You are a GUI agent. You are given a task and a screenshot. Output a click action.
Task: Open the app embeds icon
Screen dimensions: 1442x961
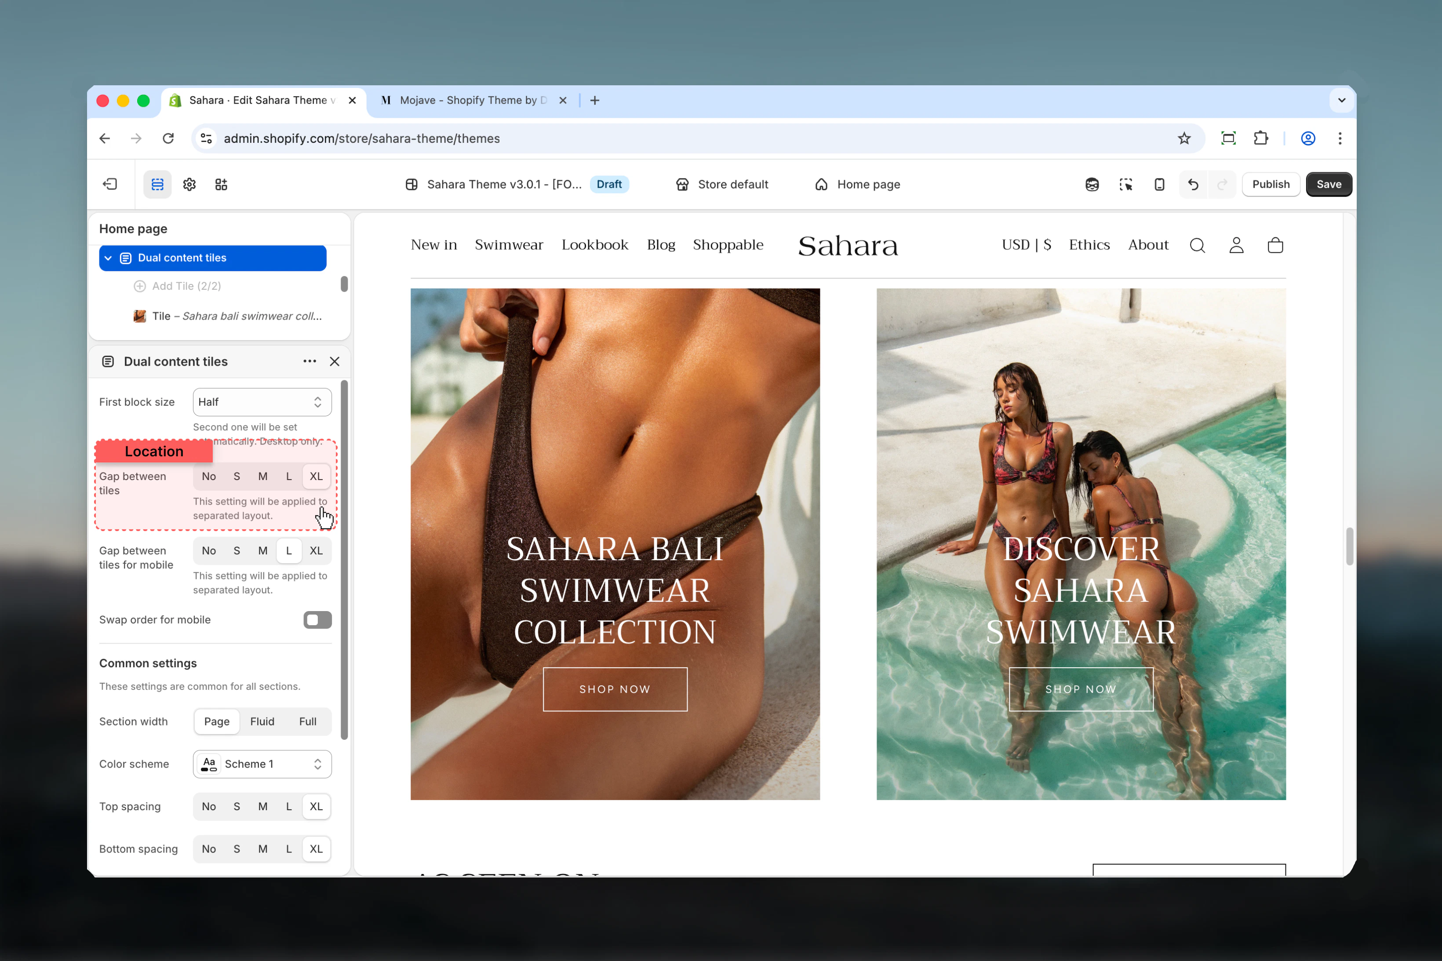tap(221, 185)
